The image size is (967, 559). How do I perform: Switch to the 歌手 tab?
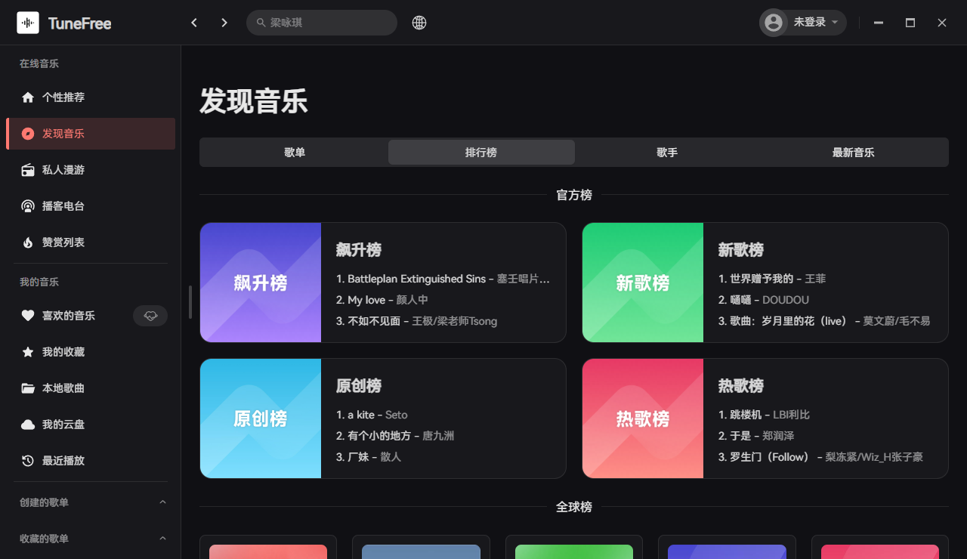(x=667, y=152)
